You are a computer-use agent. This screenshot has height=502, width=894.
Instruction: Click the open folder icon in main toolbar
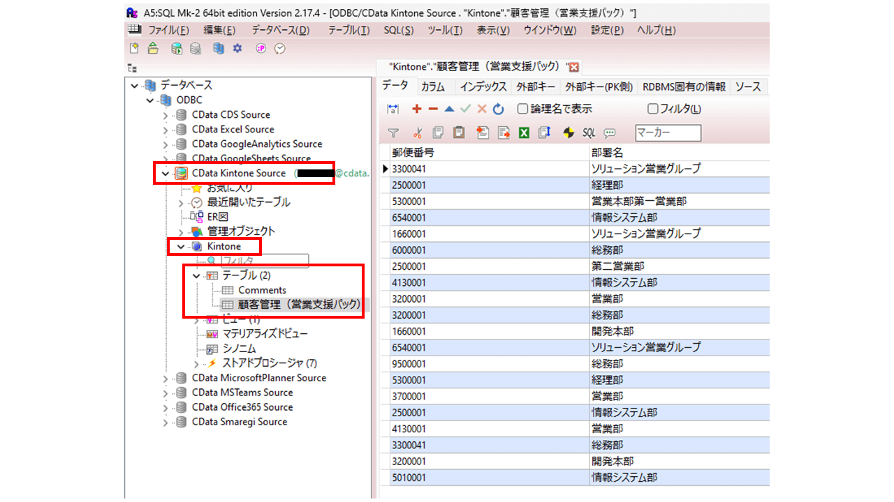click(x=153, y=49)
